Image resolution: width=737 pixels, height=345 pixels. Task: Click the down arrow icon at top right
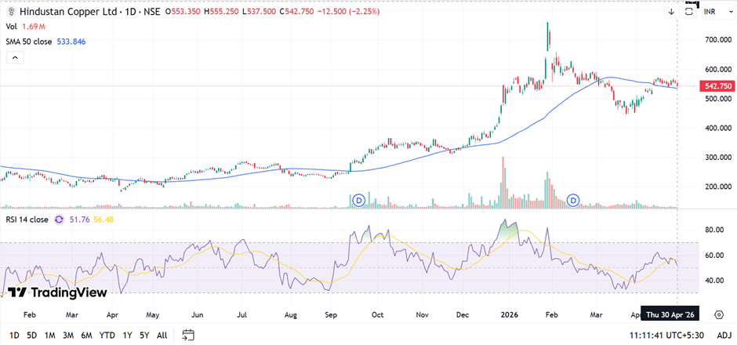pos(672,11)
